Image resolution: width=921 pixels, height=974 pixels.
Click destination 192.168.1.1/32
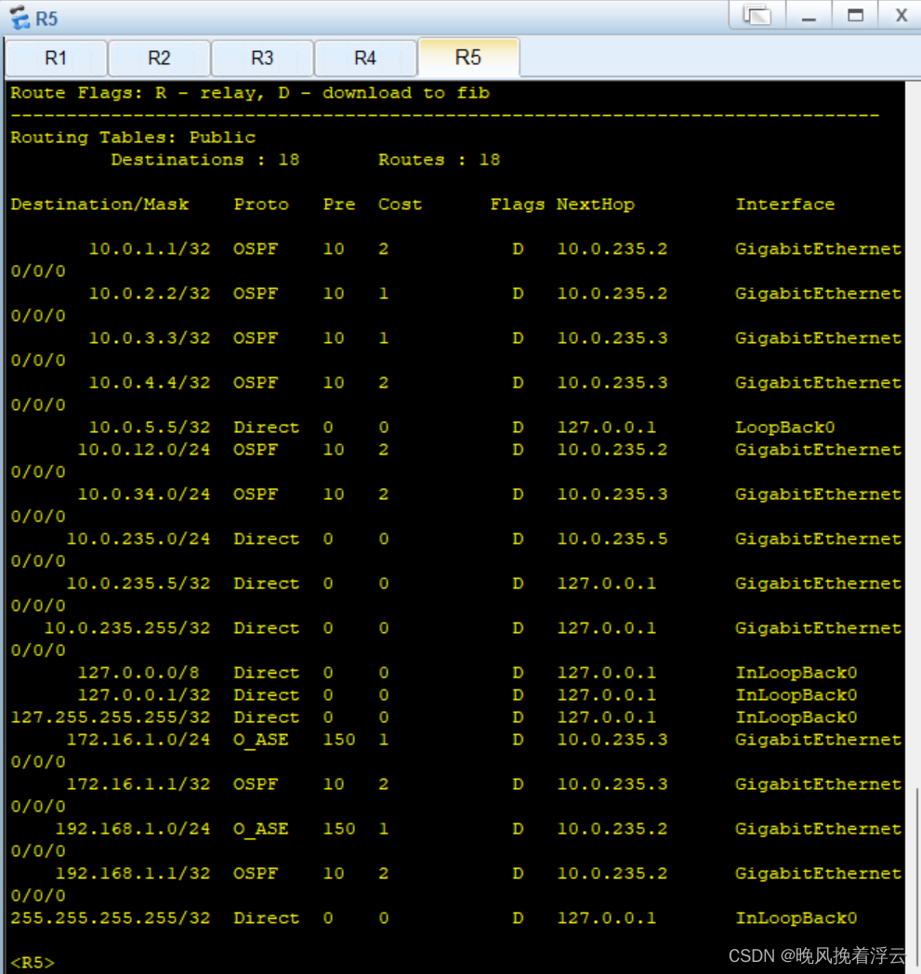[x=133, y=874]
